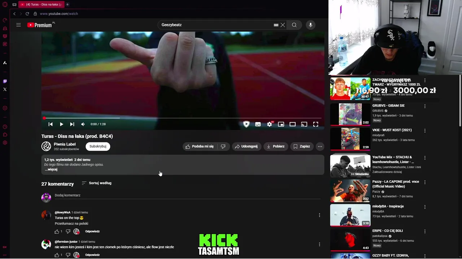Focus the YouTube search field
Viewport: 462px width, 259px height.
click(x=217, y=25)
